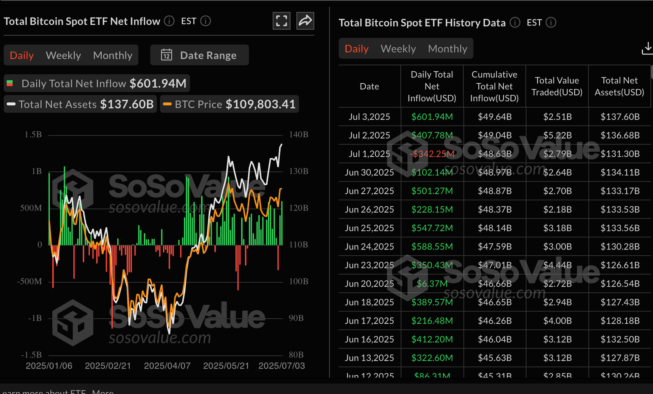Click $4.00B value traded cell
Image resolution: width=653 pixels, height=394 pixels.
557,321
